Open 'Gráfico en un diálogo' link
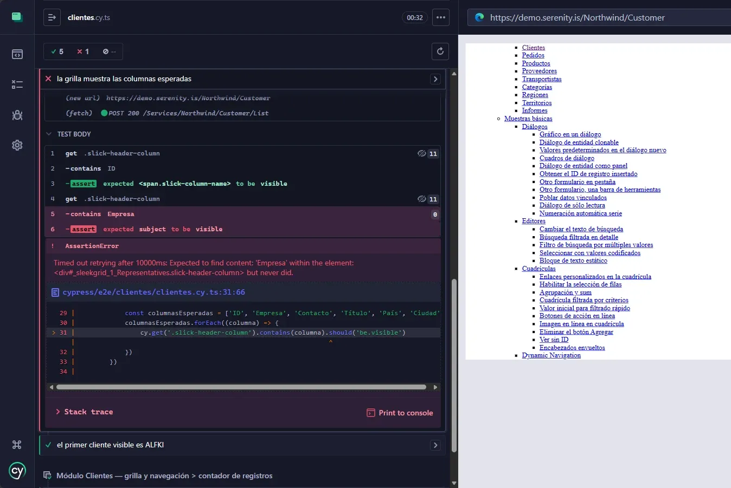This screenshot has width=731, height=488. coord(570,134)
